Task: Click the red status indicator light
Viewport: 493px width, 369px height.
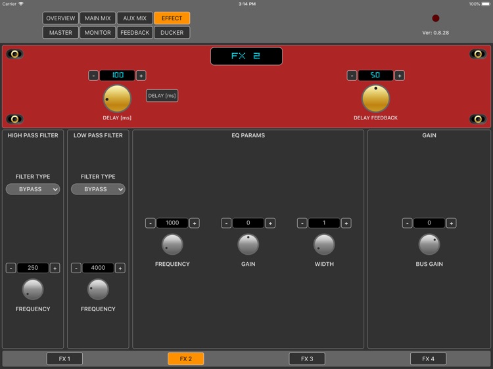Action: pyautogui.click(x=435, y=18)
